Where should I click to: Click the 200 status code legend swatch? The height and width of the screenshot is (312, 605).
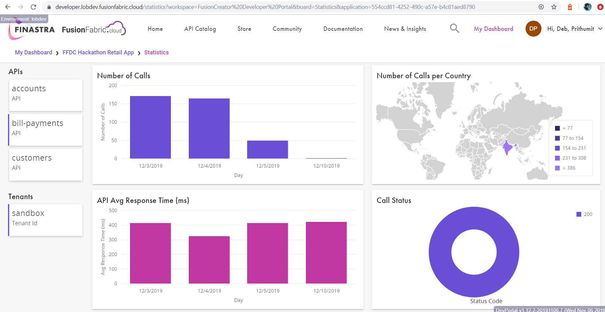[579, 214]
